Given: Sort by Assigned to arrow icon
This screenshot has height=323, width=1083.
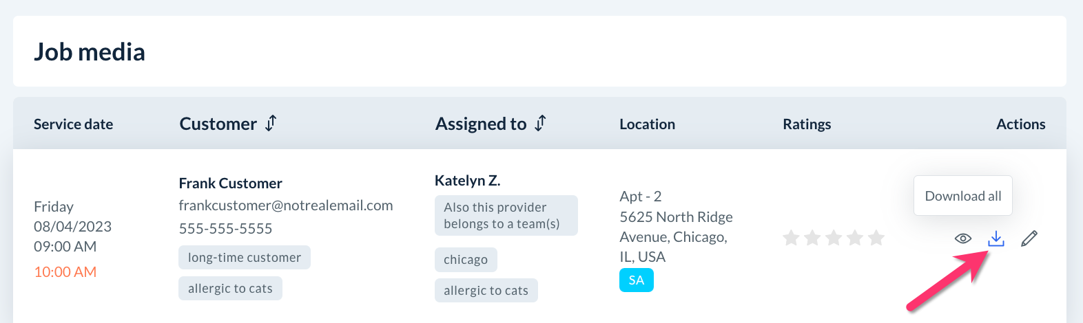Looking at the screenshot, I should click(541, 123).
